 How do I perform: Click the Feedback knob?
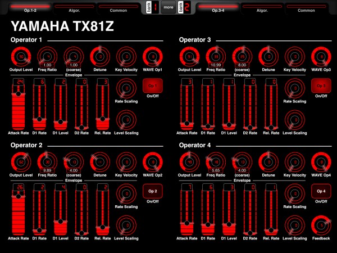(321, 225)
